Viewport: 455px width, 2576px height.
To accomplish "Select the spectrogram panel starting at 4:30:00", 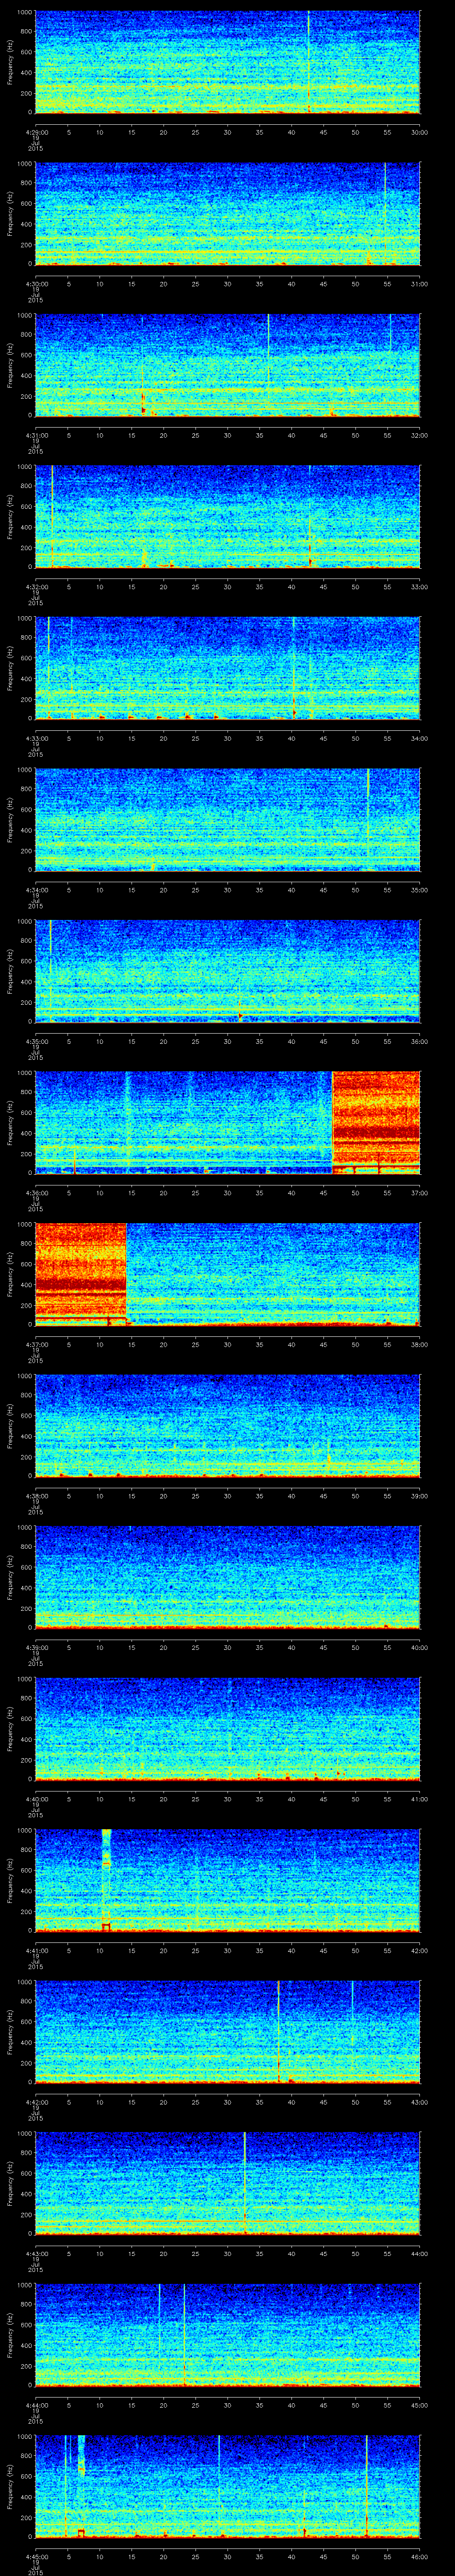I will coord(227,213).
